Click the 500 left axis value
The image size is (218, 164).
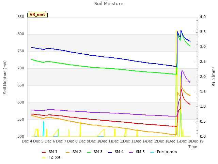(x=21, y=137)
